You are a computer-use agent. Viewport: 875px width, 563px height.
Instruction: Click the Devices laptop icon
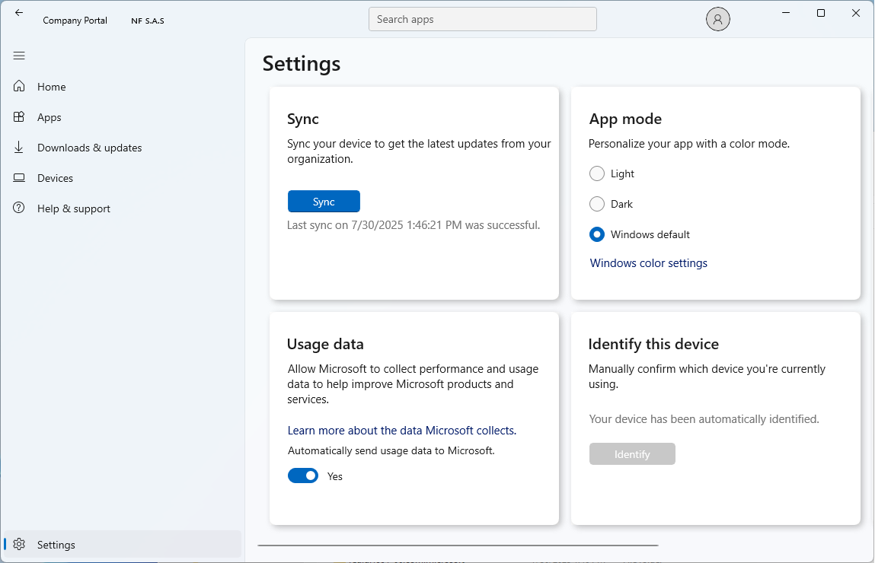tap(19, 178)
